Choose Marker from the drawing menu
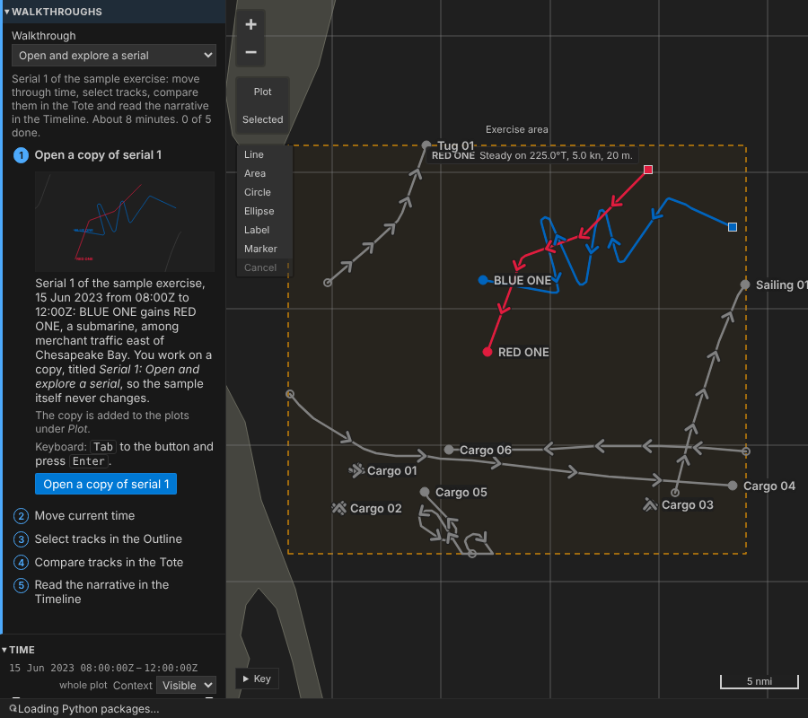Viewport: 808px width, 718px height. tap(260, 249)
